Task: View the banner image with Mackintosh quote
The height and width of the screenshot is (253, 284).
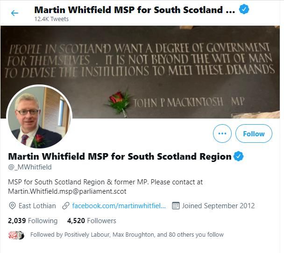Action: coord(140,72)
